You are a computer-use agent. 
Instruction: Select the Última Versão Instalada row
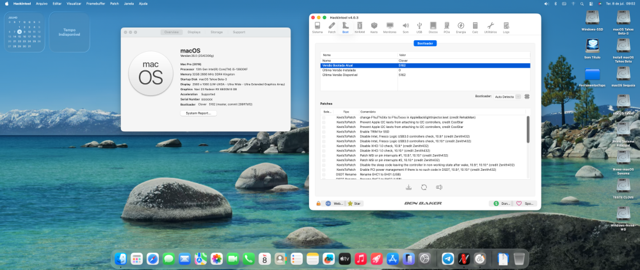pos(426,70)
